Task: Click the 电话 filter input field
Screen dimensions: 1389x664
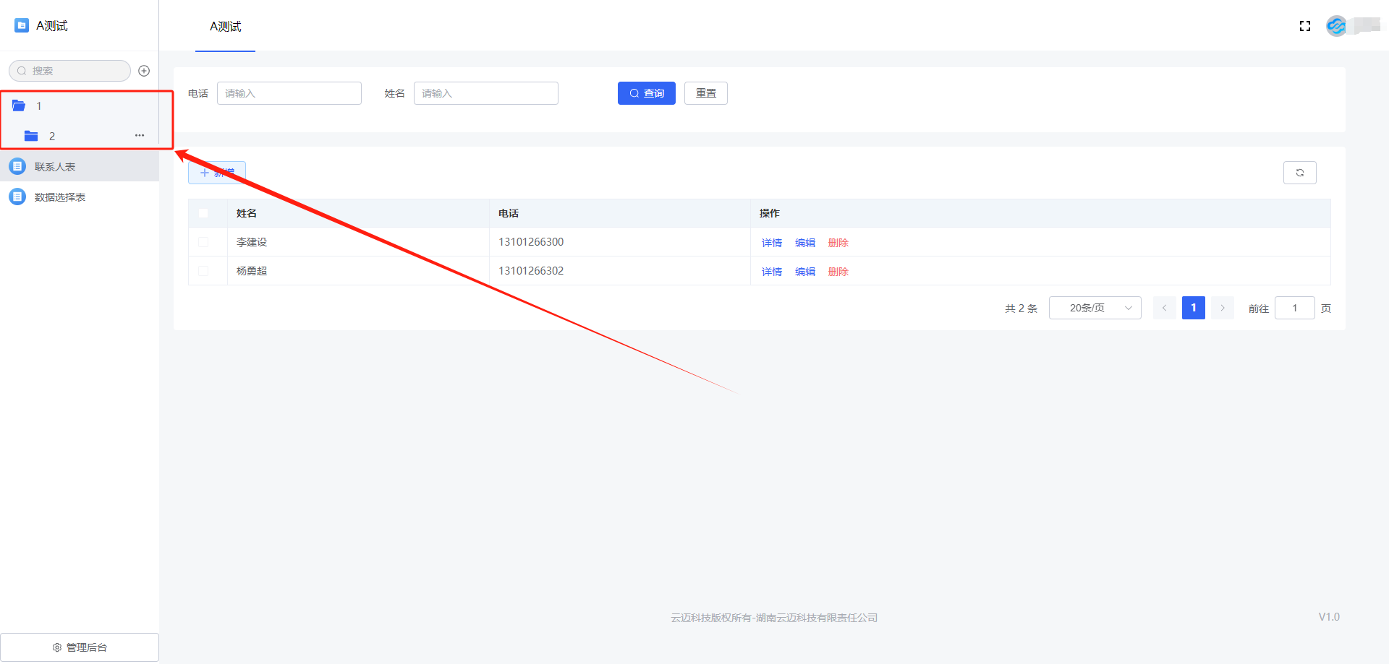Action: pos(289,93)
